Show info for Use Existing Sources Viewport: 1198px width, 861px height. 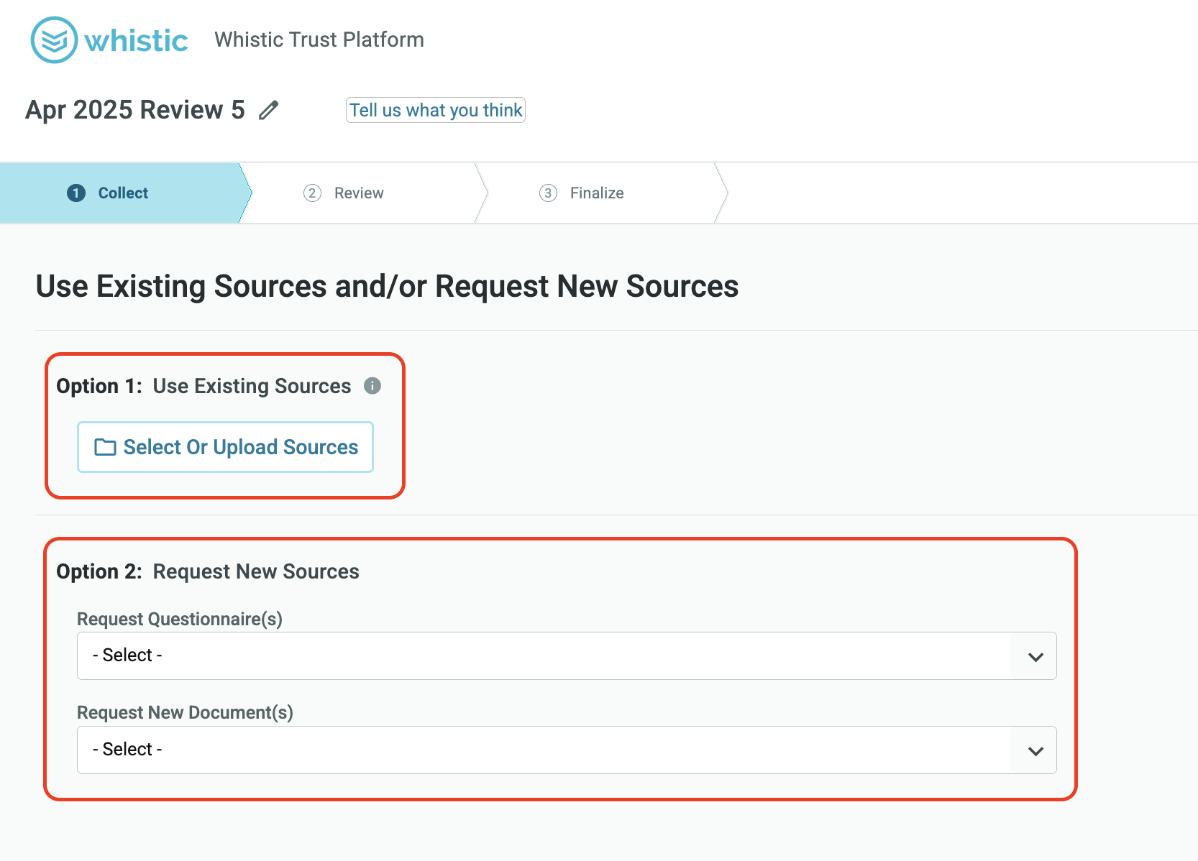[372, 386]
